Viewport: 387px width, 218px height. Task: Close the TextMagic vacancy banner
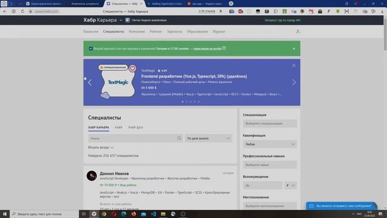point(294,65)
